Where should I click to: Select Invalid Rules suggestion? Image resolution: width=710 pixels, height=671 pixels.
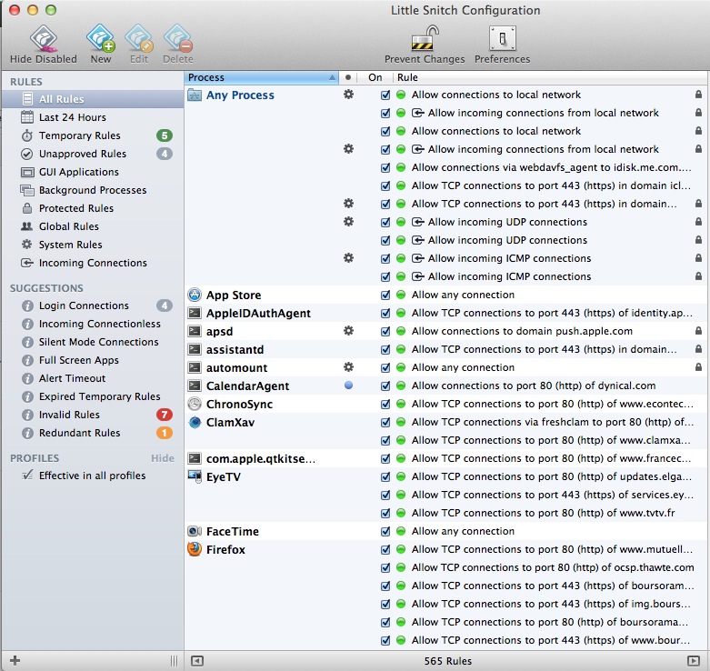click(x=69, y=415)
